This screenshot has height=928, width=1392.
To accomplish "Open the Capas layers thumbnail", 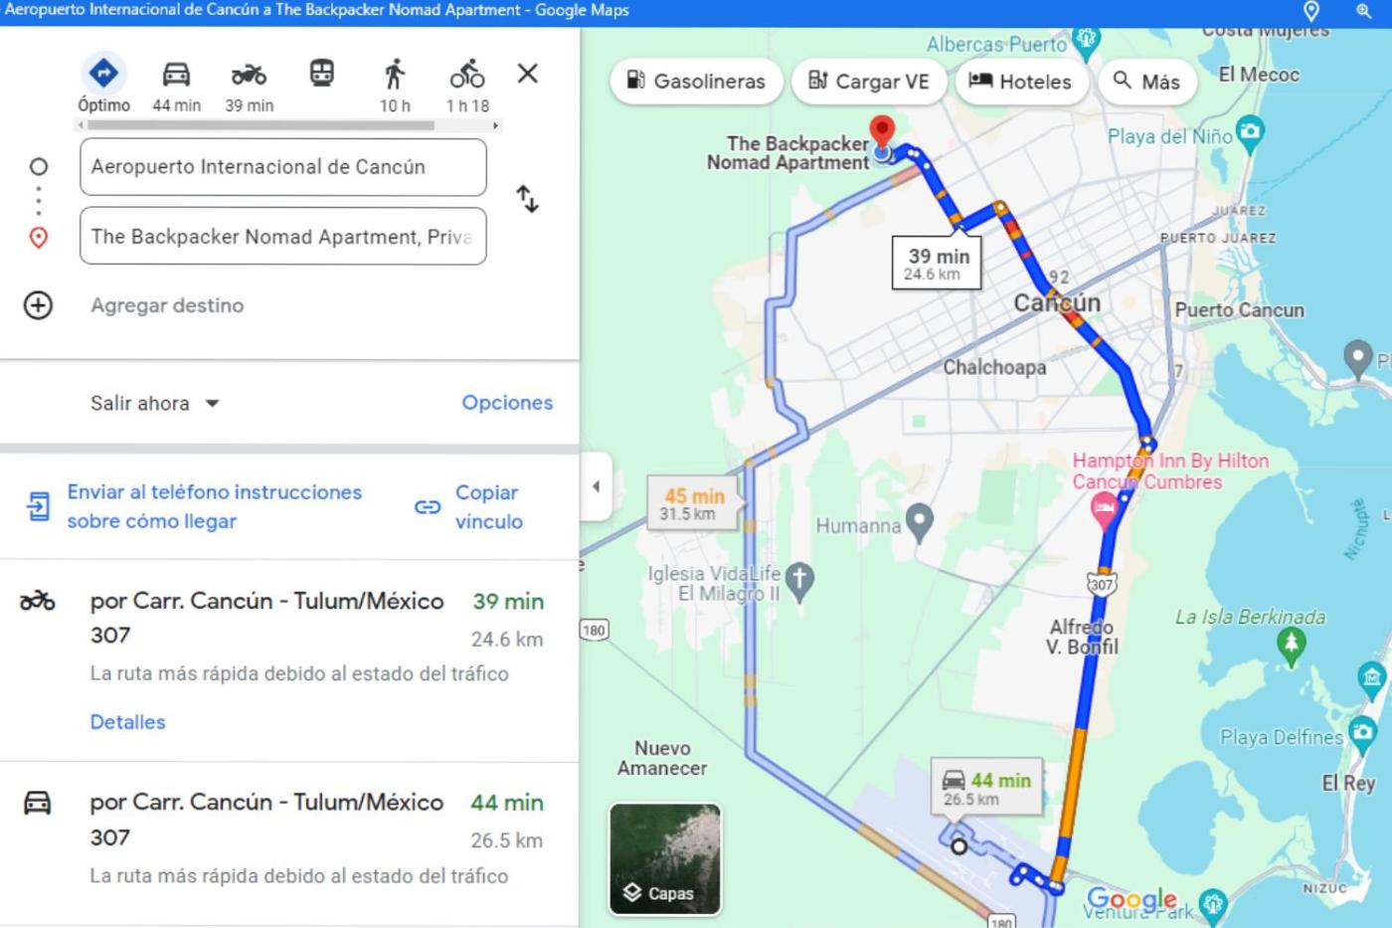I will pyautogui.click(x=665, y=858).
